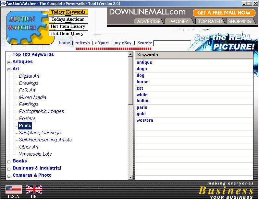Select Self-Representing Artists subcategory
This screenshot has width=259, height=200.
(45, 140)
